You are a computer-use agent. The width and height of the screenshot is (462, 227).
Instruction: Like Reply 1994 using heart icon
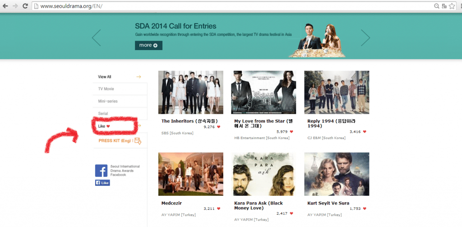pyautogui.click(x=365, y=132)
